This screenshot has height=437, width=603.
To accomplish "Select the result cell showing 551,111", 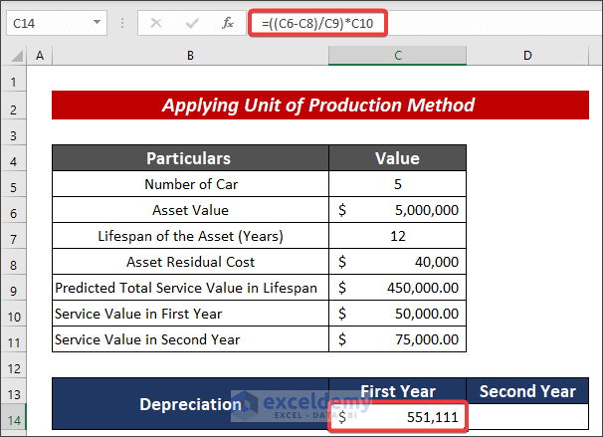I will pos(397,417).
